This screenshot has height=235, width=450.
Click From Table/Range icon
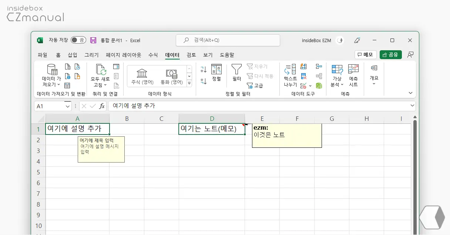[x=68, y=85]
